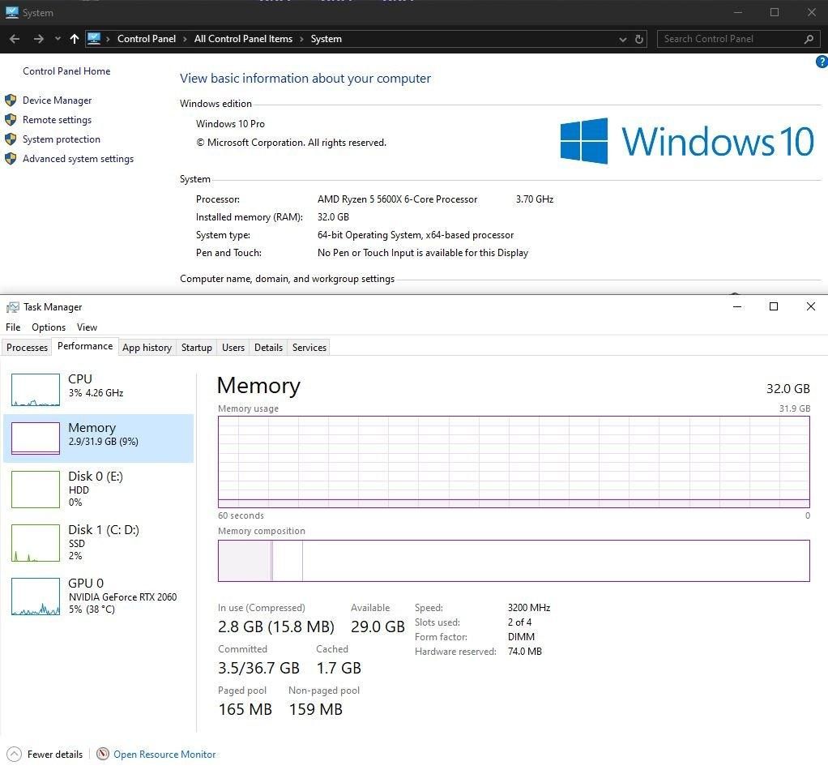Click the shield icon beside Advanced system settings

pyautogui.click(x=11, y=159)
